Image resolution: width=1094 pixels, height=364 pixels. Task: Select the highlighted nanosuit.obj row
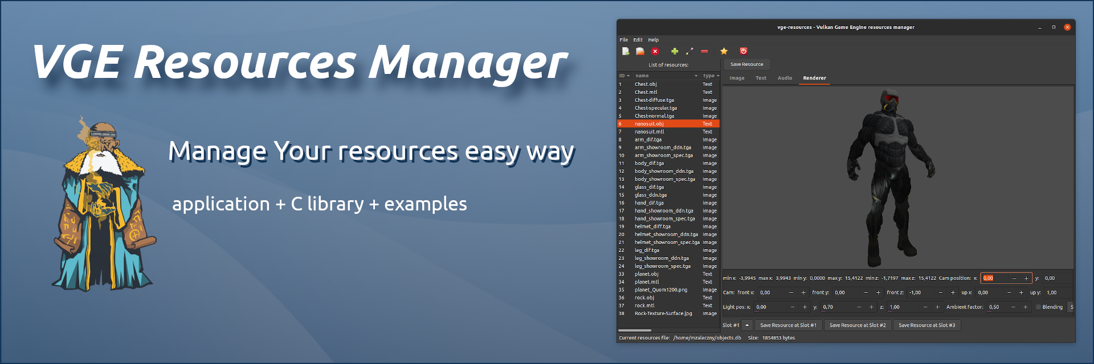[668, 123]
